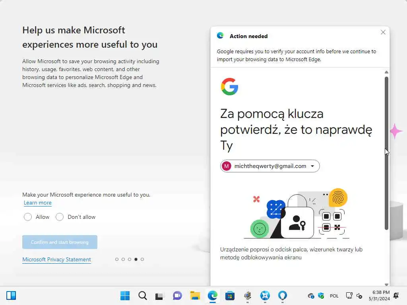Click 'Make your Microsoft experience more useful' text
This screenshot has height=305, width=407.
point(86,195)
